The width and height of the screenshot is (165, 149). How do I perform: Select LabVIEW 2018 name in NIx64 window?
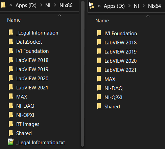point(121,43)
